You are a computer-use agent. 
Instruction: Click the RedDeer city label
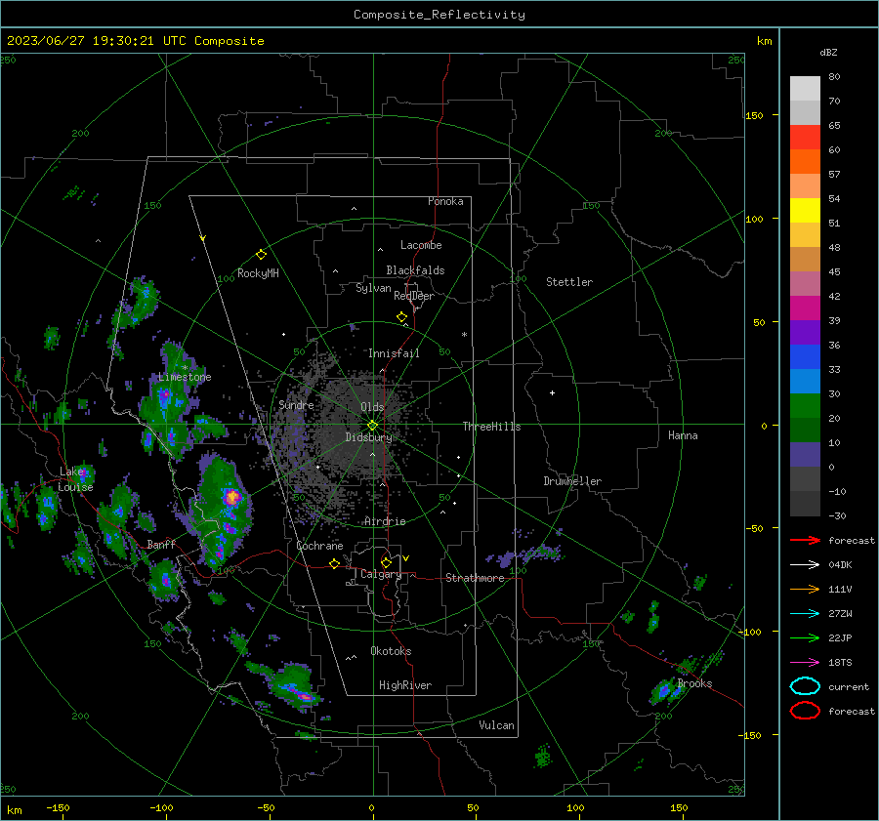click(414, 296)
